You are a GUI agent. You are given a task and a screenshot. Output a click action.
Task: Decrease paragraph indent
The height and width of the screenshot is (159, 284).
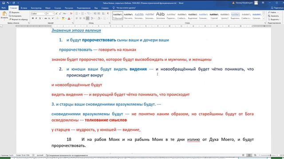click(x=95, y=14)
